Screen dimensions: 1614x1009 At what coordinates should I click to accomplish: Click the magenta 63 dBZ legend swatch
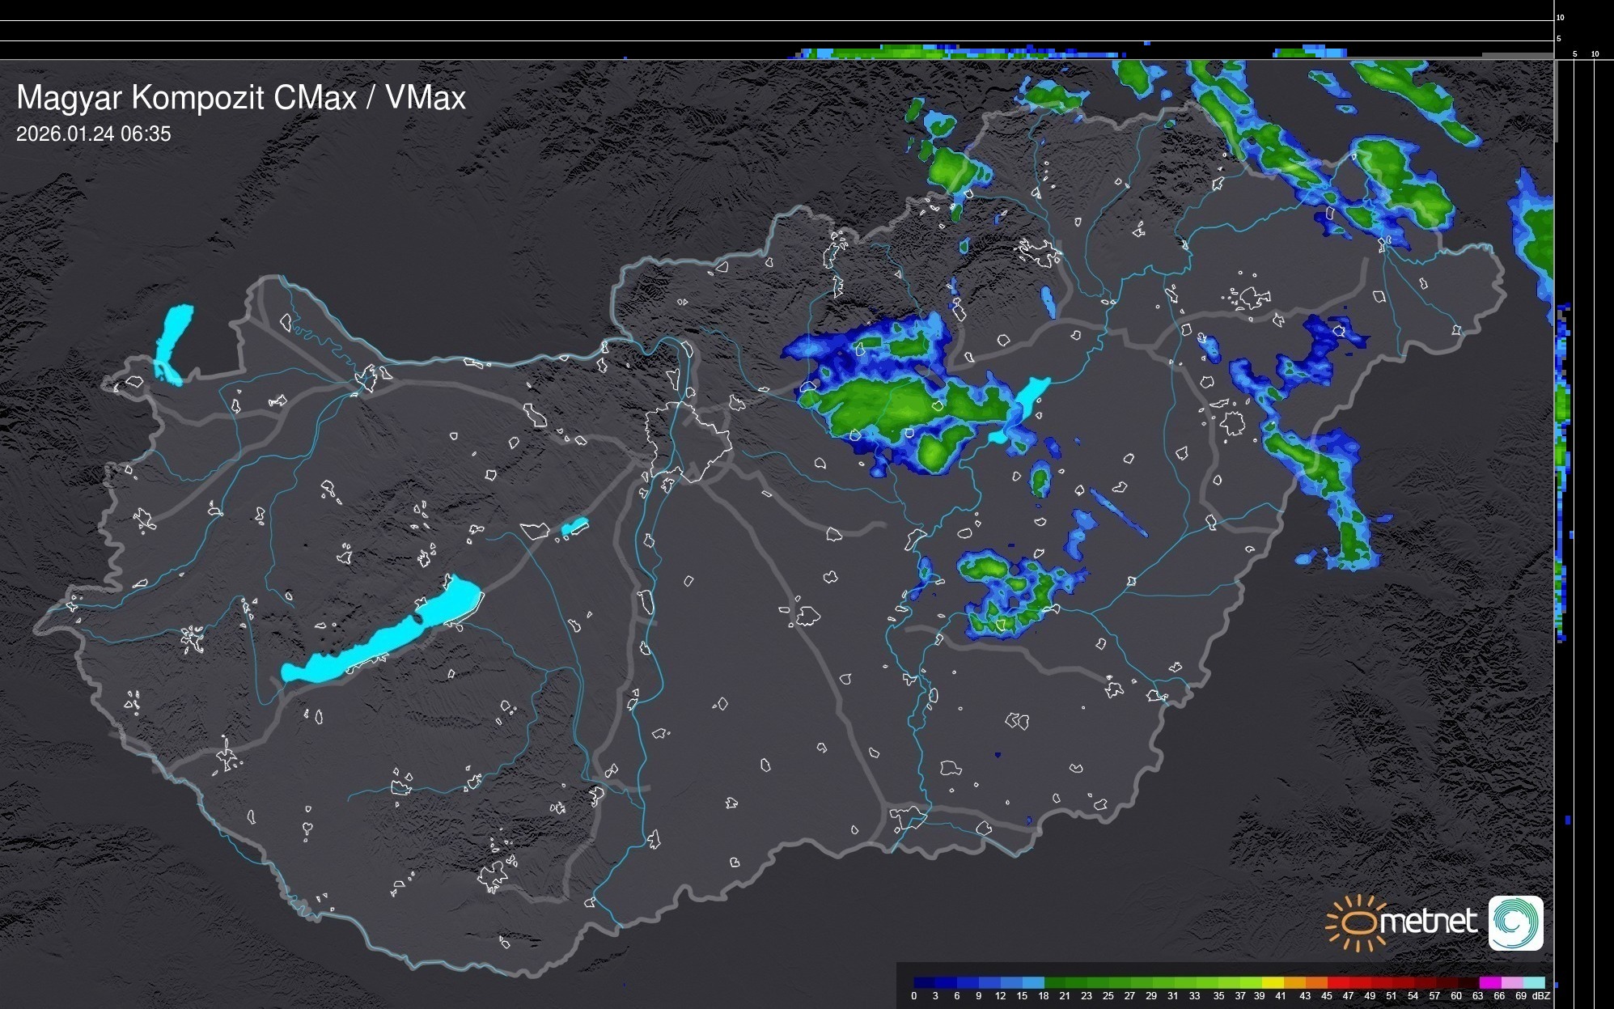click(1489, 983)
